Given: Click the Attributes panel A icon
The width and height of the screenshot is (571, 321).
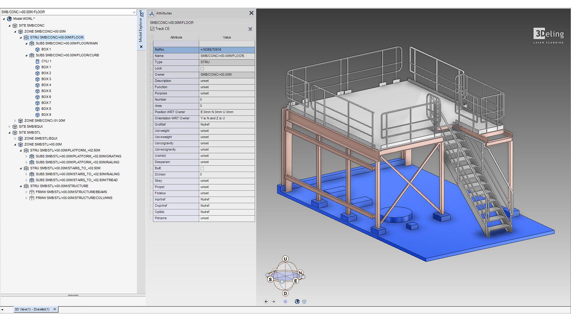Looking at the screenshot, I should 151,13.
